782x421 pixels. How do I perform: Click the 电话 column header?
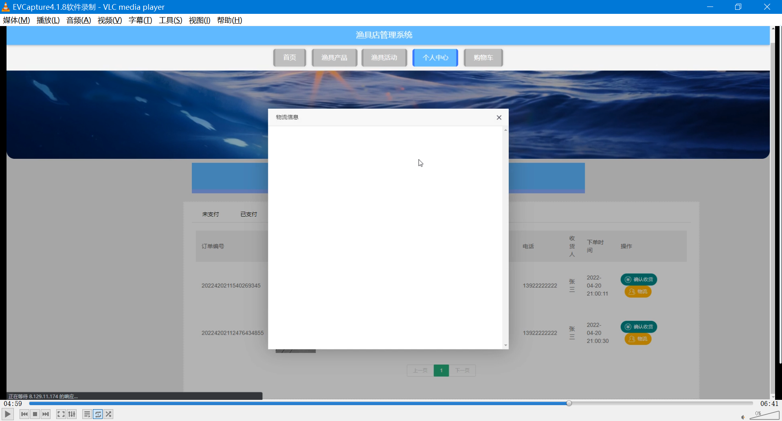[x=528, y=246]
